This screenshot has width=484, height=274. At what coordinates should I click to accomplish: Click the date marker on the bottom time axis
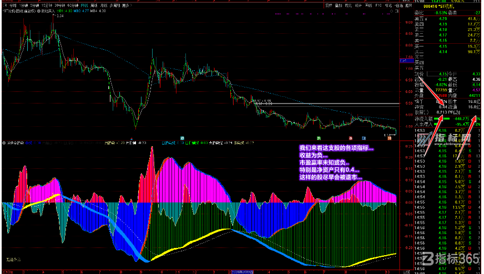pyautogui.click(x=243, y=272)
